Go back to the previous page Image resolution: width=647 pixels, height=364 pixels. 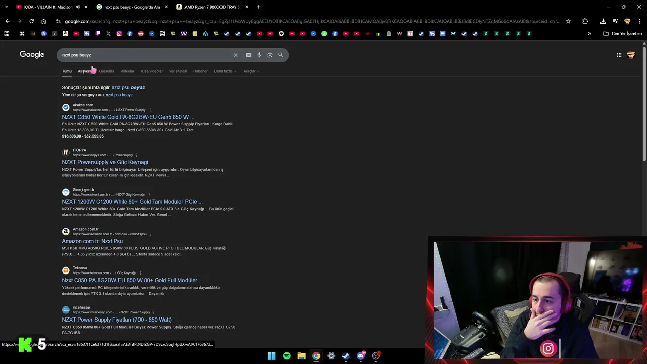[x=7, y=21]
